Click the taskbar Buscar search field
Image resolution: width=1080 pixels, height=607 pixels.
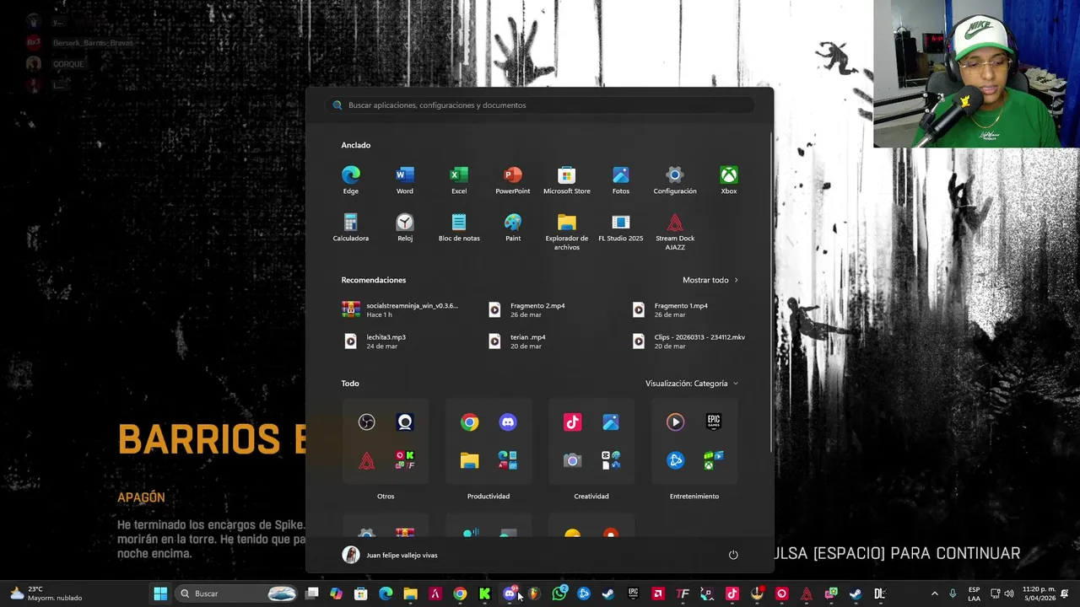coord(237,594)
